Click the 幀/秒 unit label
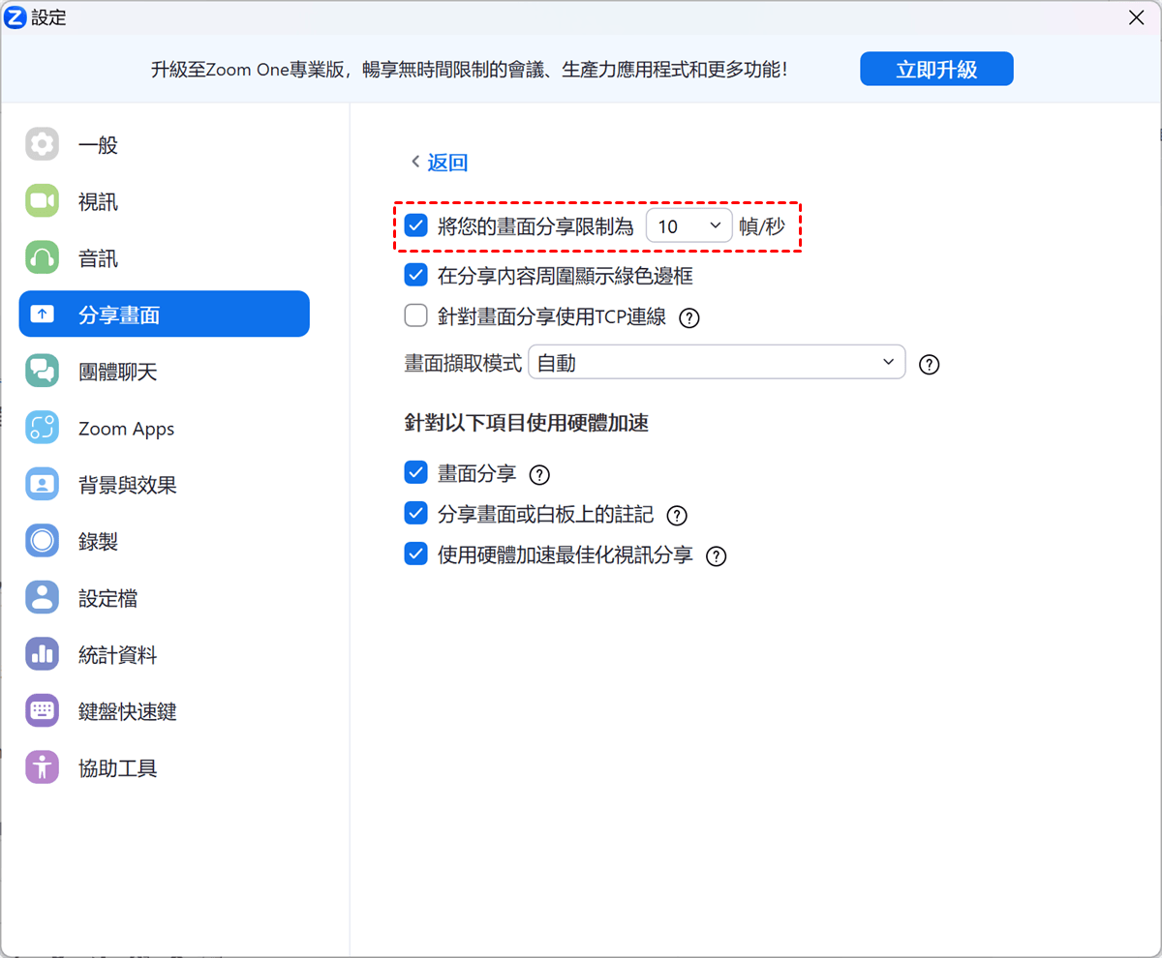 pyautogui.click(x=762, y=227)
